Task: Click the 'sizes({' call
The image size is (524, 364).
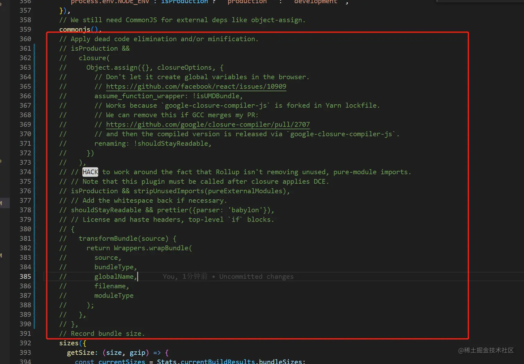Action: [73, 343]
